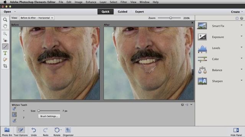Image resolution: width=245 pixels, height=137 pixels.
Task: Expand the Color panel
Action: tap(242, 58)
